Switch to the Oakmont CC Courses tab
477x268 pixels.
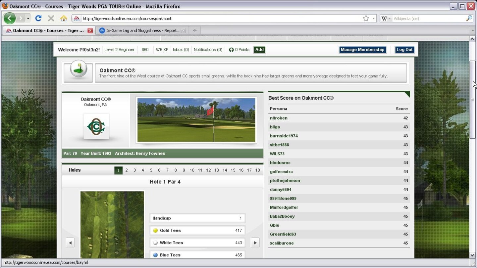click(48, 30)
